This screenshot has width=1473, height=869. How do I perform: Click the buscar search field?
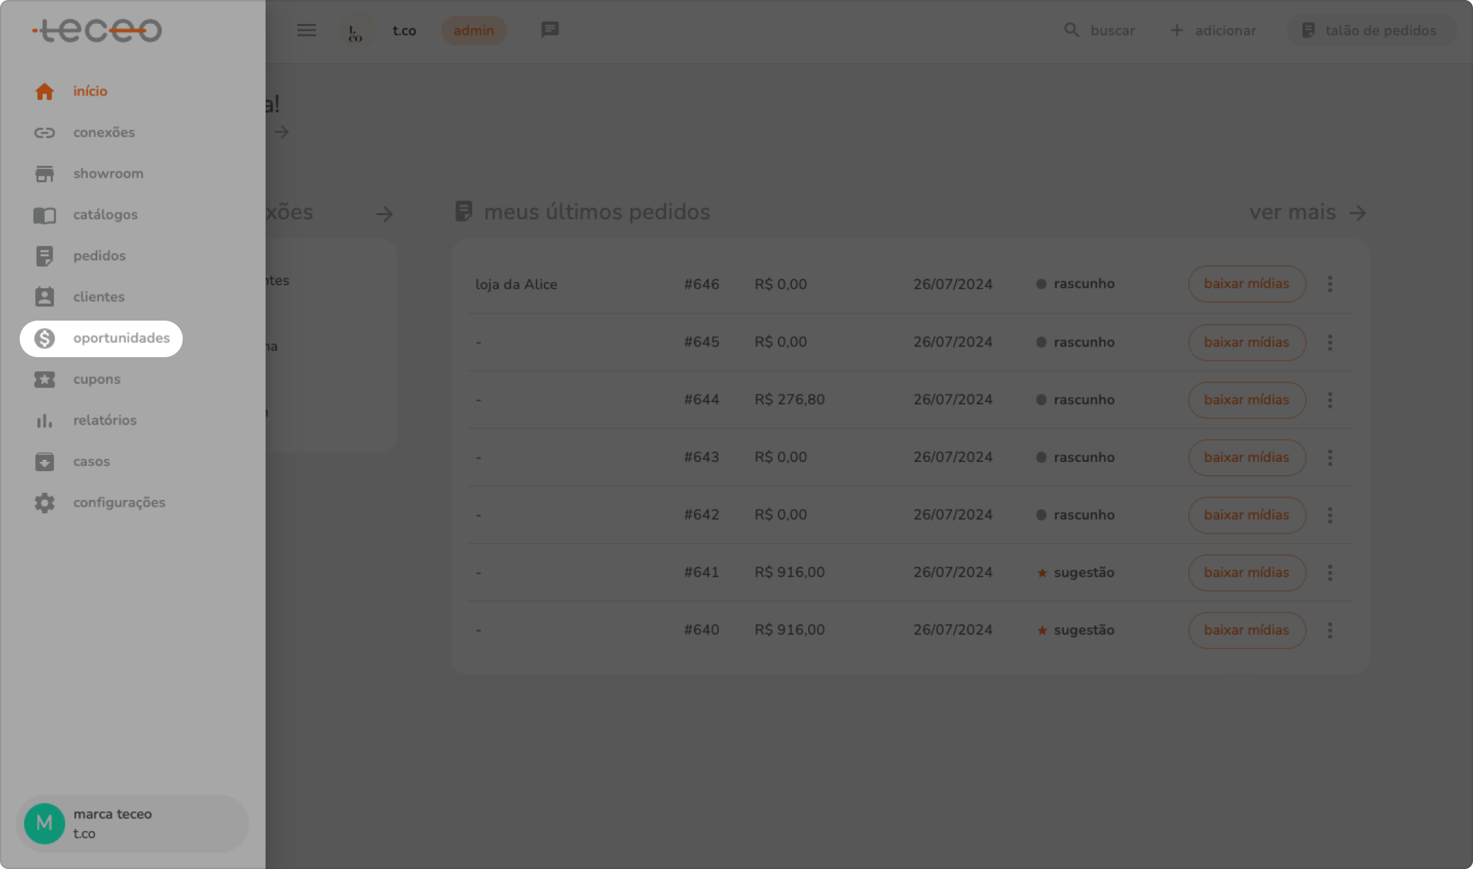pos(1100,30)
